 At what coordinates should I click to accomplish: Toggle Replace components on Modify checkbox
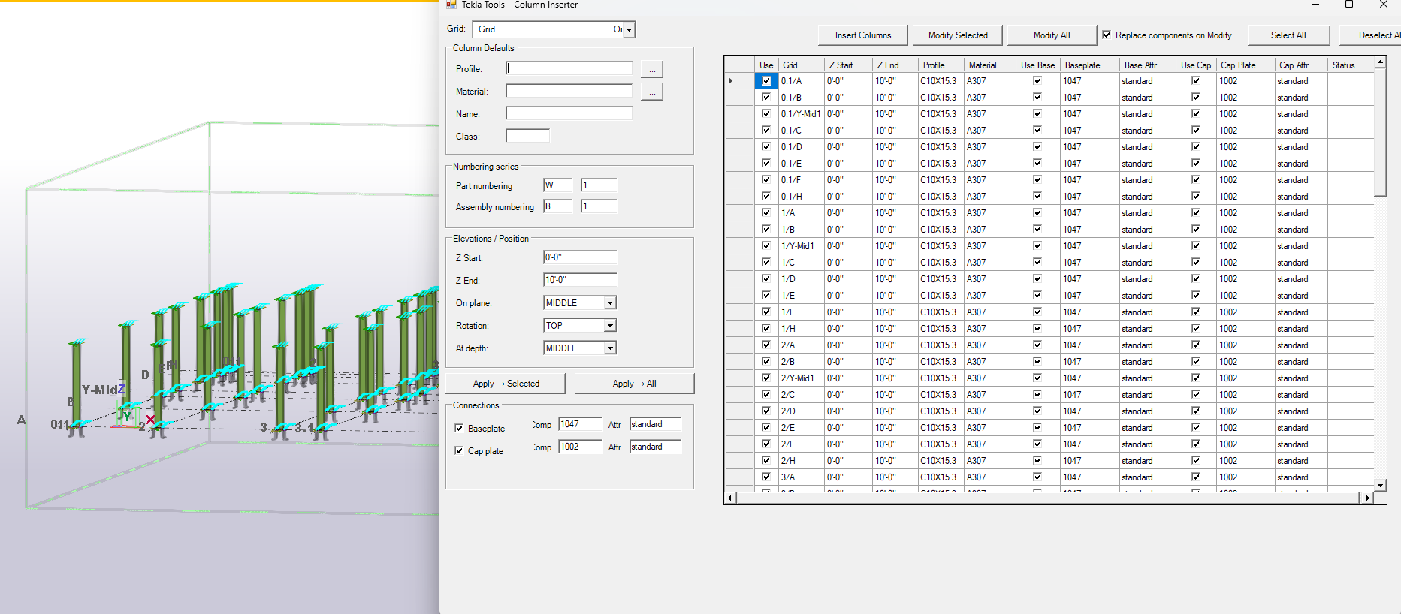pyautogui.click(x=1107, y=35)
